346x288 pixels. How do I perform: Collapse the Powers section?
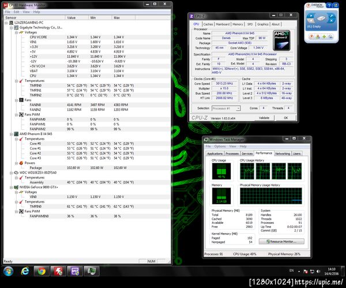point(16,163)
